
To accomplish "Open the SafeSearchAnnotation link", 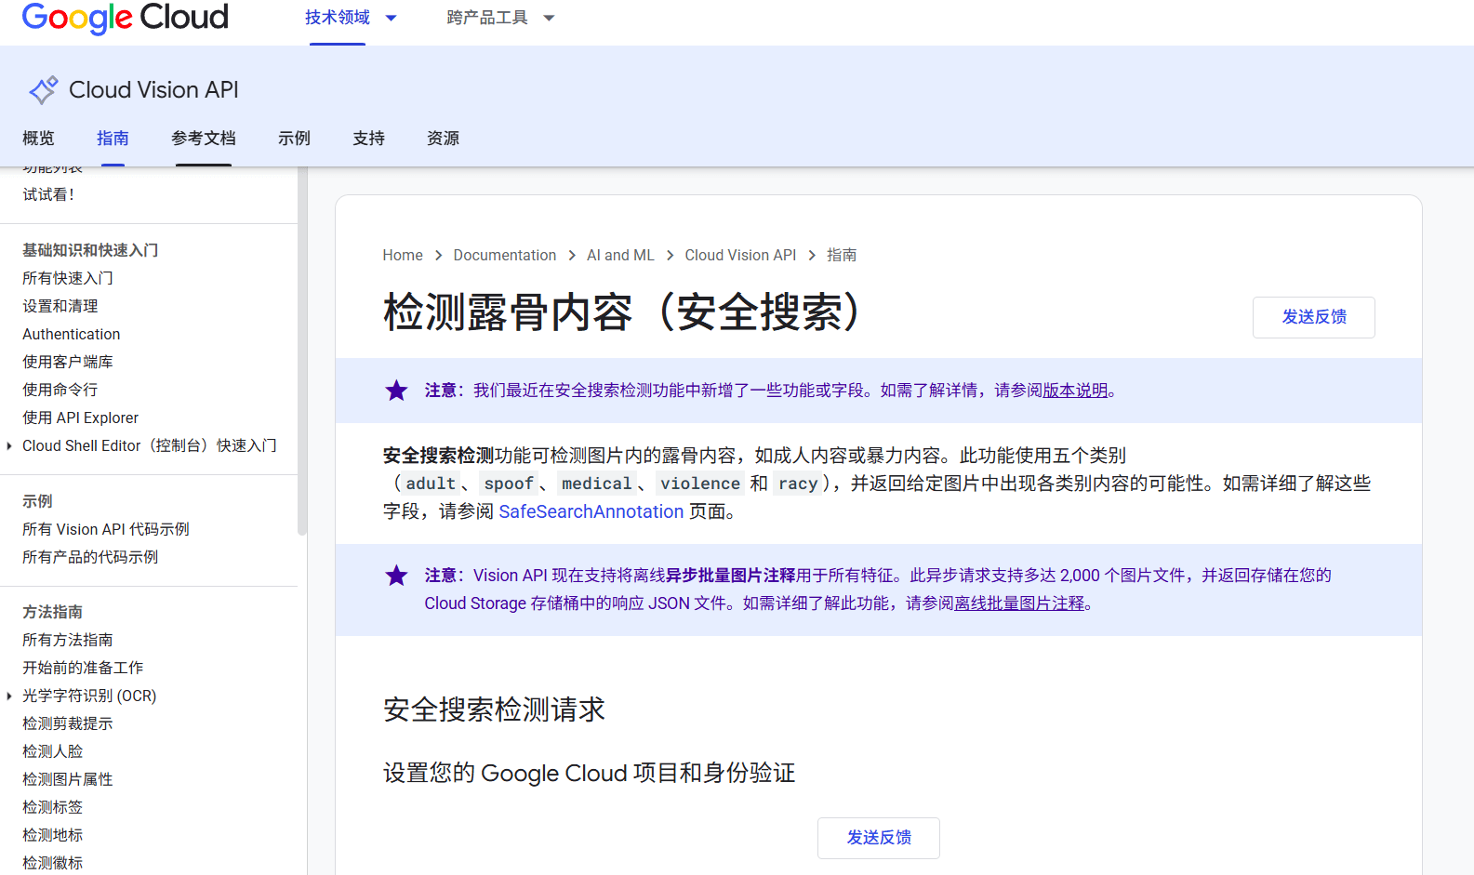I will [591, 511].
